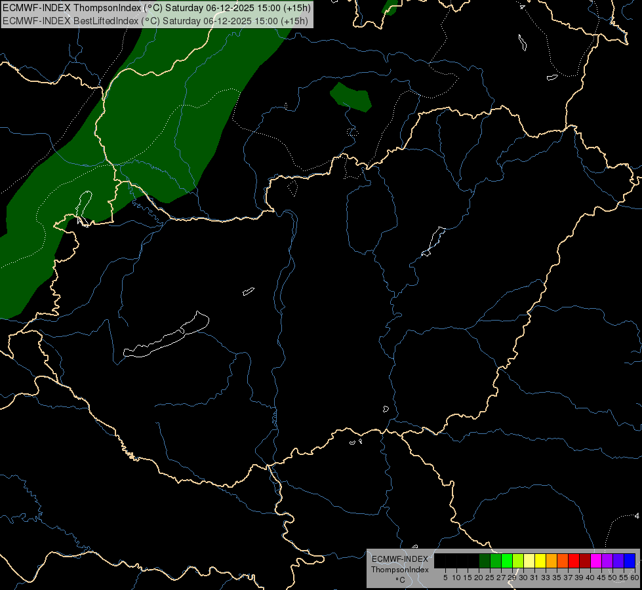The width and height of the screenshot is (642, 590).
Task: Pick the yellow-green 29–30 legend swatch
Action: pyautogui.click(x=518, y=560)
